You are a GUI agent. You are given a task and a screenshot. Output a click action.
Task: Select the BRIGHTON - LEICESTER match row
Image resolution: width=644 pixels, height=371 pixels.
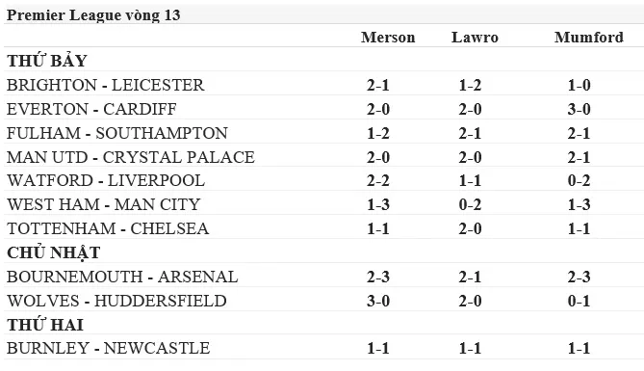[x=322, y=85]
